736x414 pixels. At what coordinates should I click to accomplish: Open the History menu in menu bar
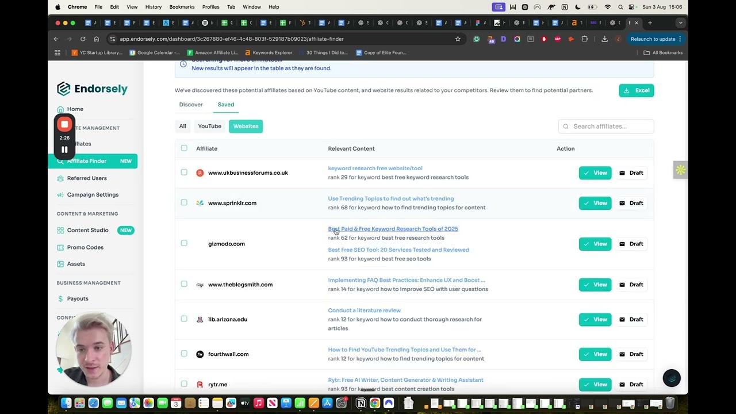pyautogui.click(x=154, y=7)
